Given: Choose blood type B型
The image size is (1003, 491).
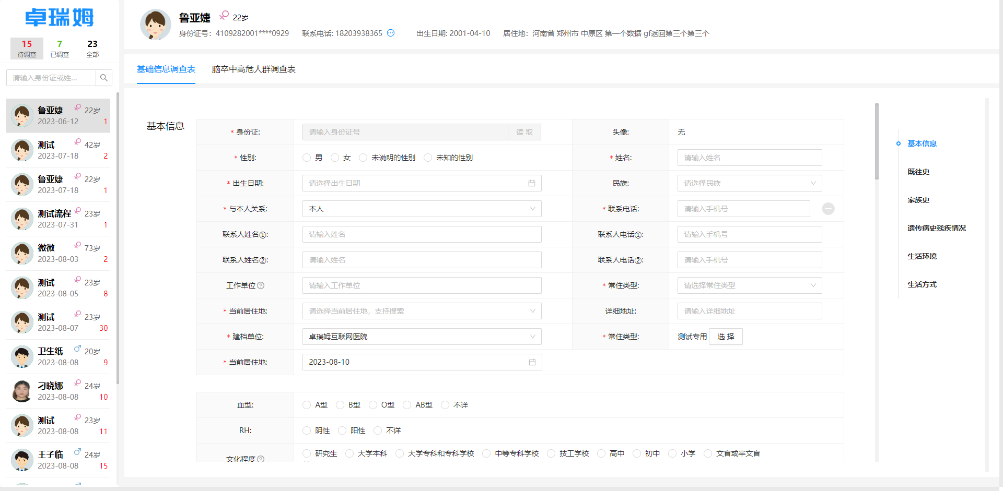Looking at the screenshot, I should point(340,405).
